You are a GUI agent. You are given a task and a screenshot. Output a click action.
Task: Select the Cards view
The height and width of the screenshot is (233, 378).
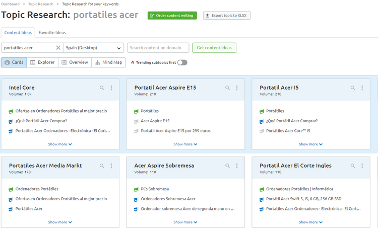point(14,62)
